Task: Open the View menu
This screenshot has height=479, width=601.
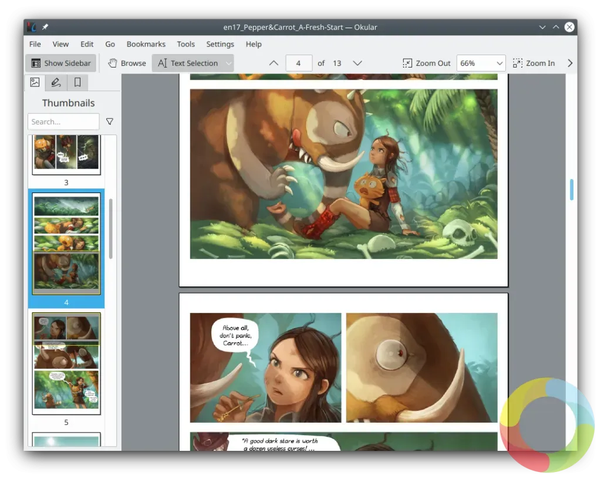Action: coord(60,44)
